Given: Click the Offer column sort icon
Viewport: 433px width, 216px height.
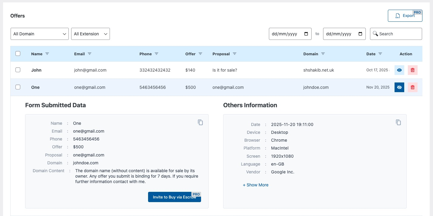Looking at the screenshot, I should [200, 54].
